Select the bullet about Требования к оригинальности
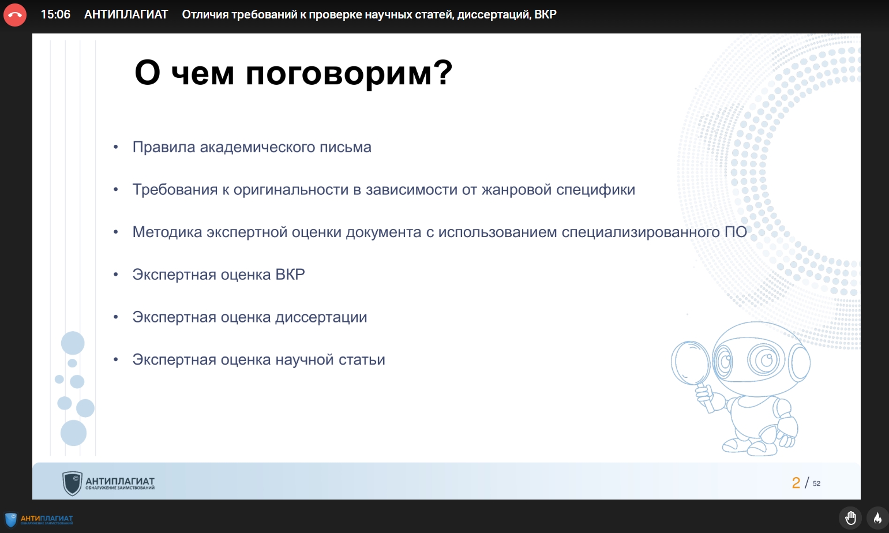Image resolution: width=889 pixels, height=533 pixels. (384, 190)
